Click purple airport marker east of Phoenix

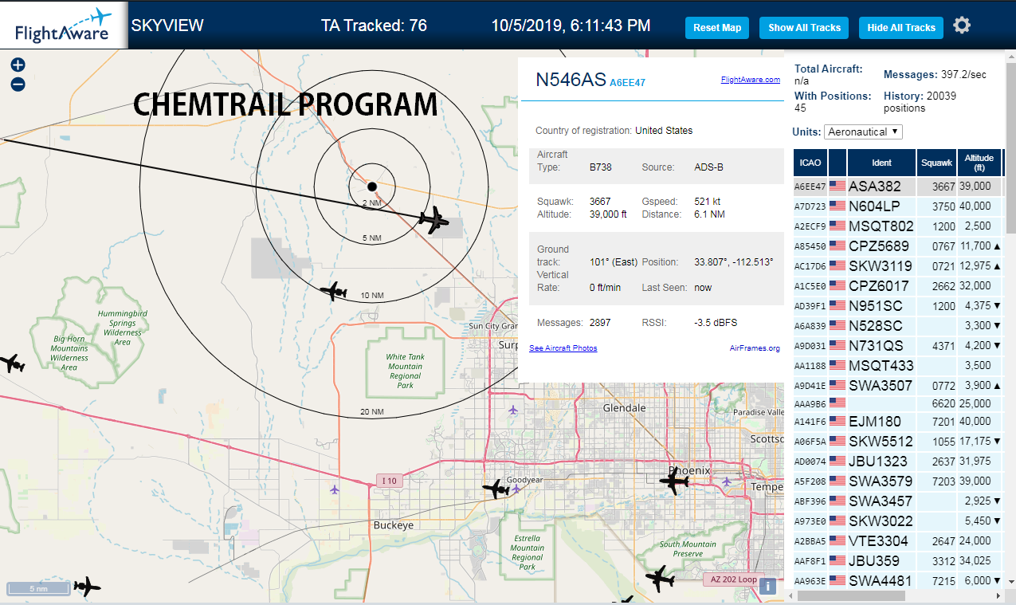point(726,481)
